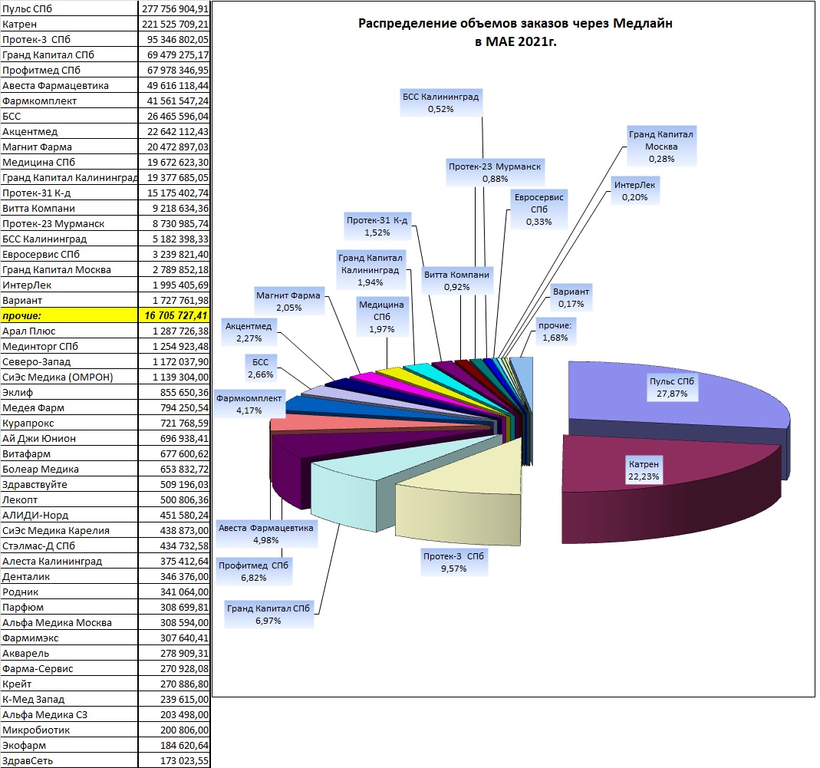Click value 277 756 904,91 in the table

point(174,8)
